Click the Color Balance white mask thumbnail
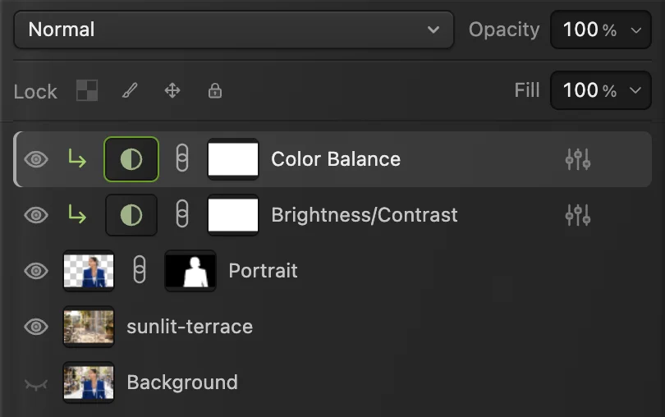 click(233, 159)
